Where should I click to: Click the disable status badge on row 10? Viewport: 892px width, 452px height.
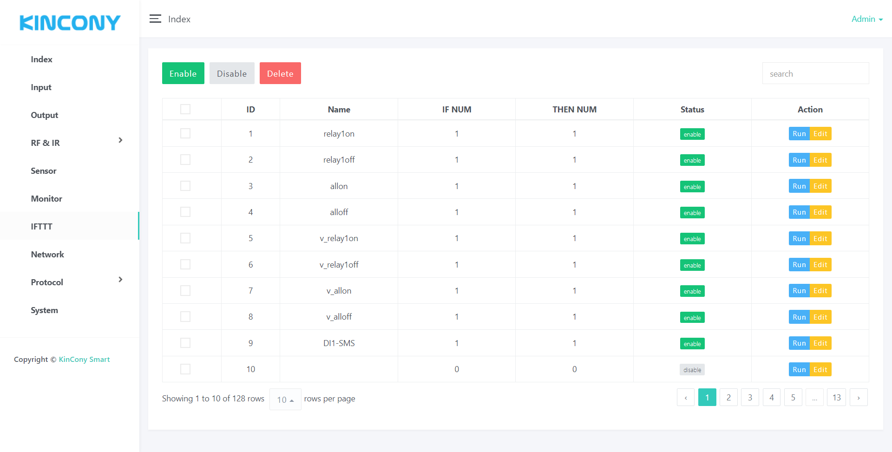click(x=692, y=370)
